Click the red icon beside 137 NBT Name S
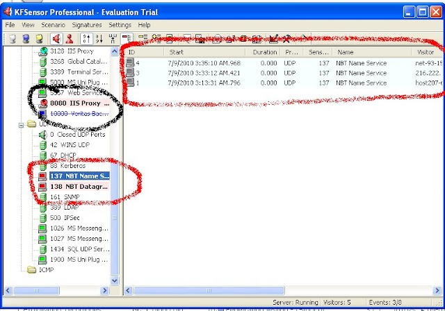 pyautogui.click(x=42, y=176)
